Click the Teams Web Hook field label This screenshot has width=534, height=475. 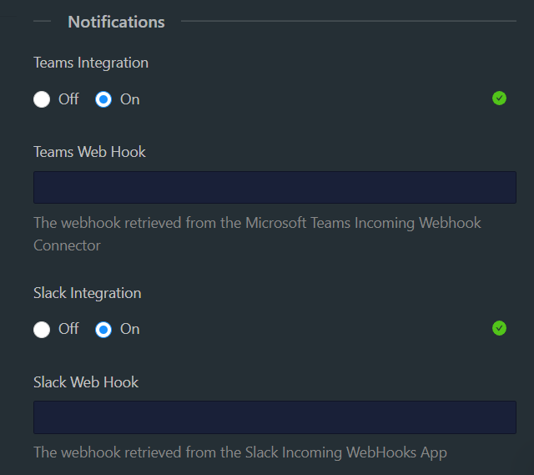(x=89, y=152)
